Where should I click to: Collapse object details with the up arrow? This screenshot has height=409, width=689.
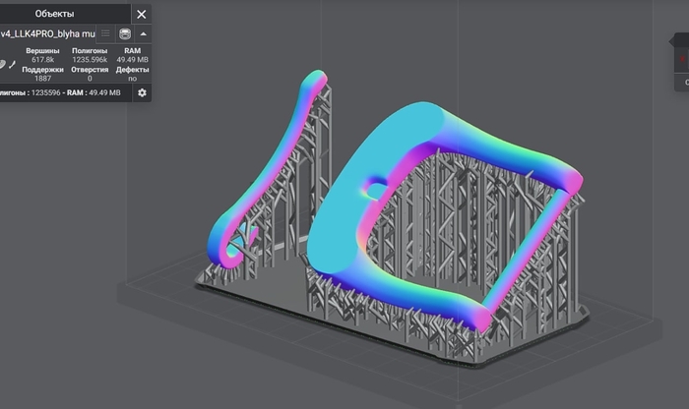coord(143,33)
